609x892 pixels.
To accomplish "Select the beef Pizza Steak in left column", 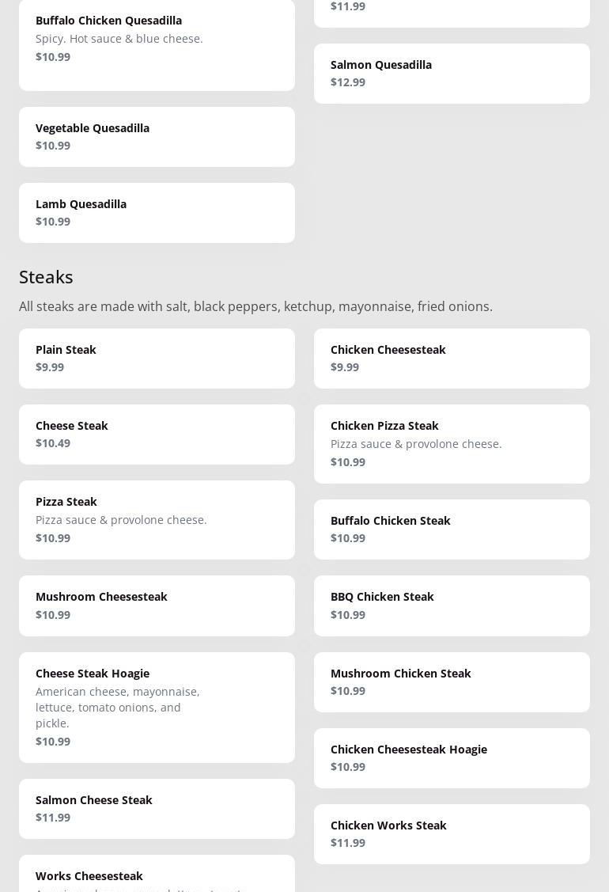I will 157,520.
